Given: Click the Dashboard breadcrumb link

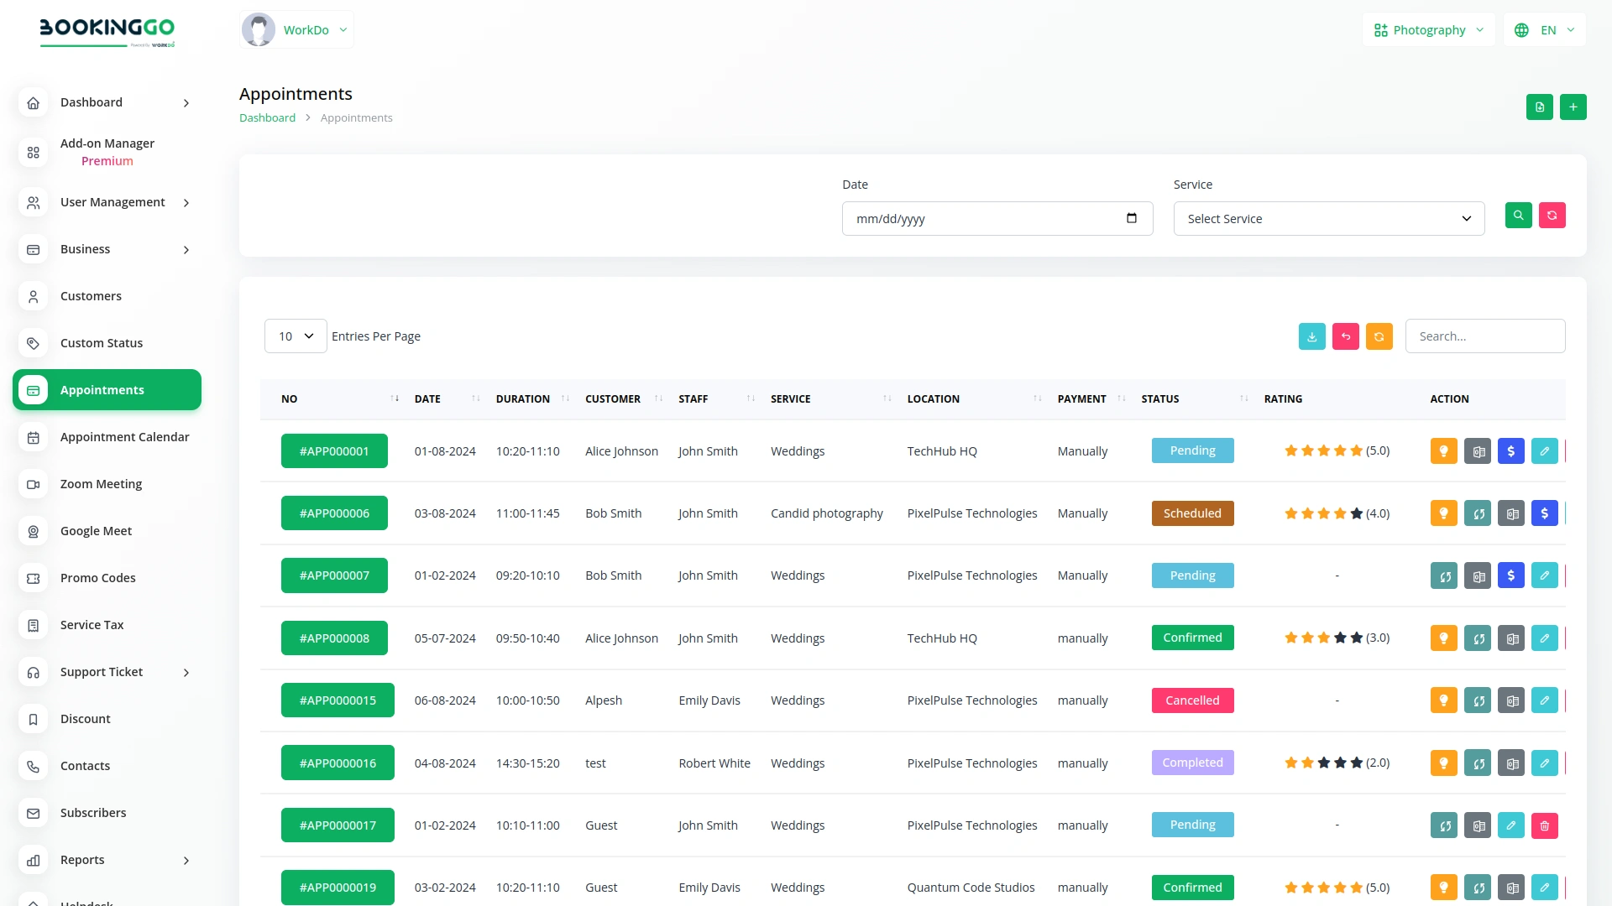Looking at the screenshot, I should (x=267, y=117).
